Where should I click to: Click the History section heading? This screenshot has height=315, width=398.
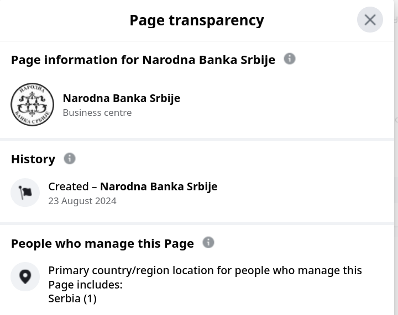pos(33,159)
